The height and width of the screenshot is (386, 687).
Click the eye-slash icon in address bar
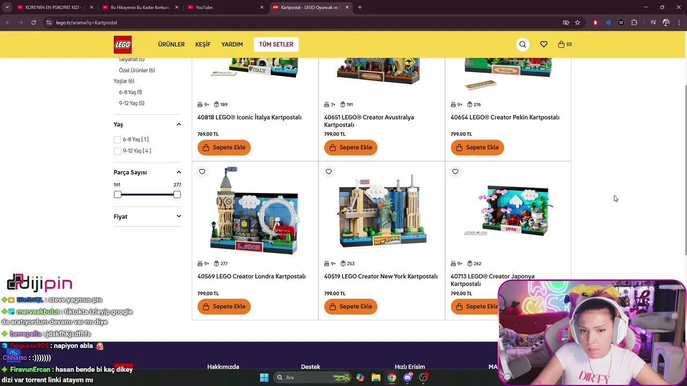coord(566,23)
